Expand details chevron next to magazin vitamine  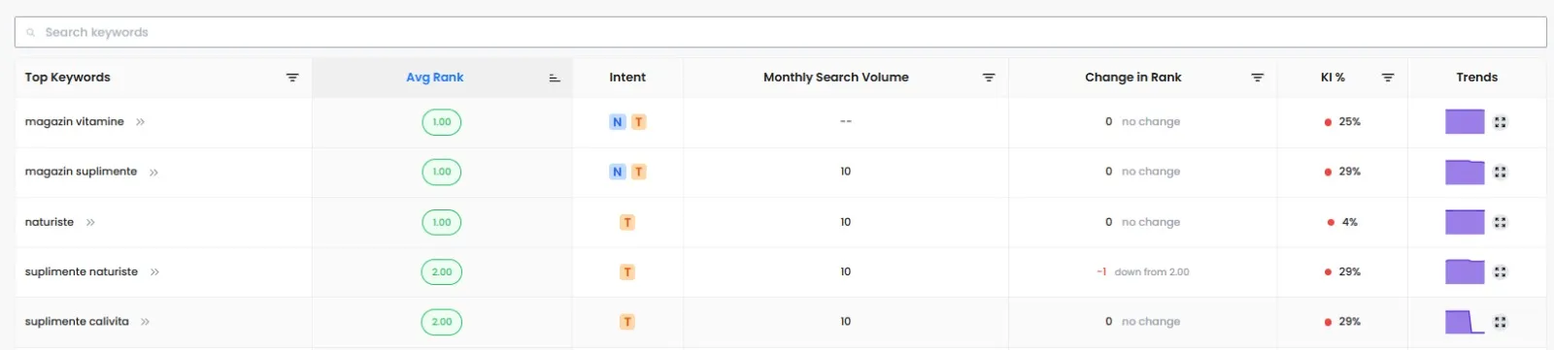pos(141,122)
